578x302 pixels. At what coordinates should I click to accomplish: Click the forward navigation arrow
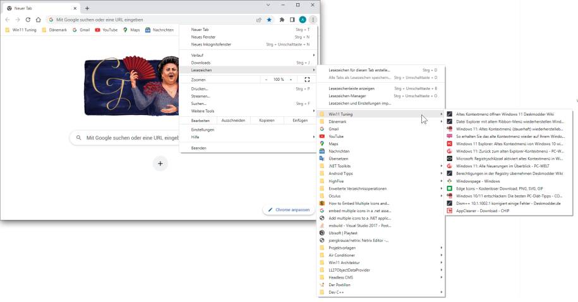point(18,20)
